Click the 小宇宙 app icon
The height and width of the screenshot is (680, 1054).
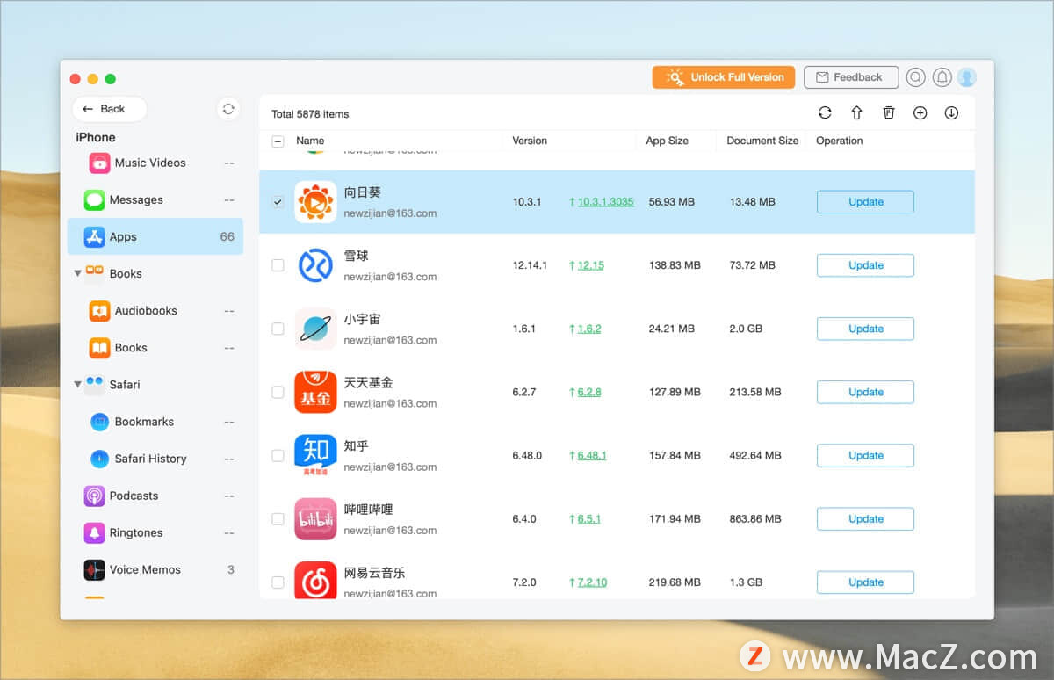315,329
